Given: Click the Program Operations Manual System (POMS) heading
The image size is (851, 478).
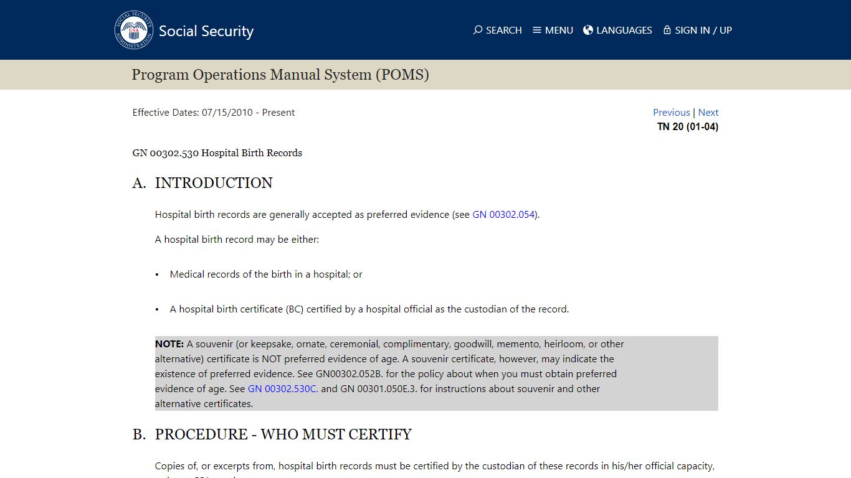Looking at the screenshot, I should tap(280, 75).
